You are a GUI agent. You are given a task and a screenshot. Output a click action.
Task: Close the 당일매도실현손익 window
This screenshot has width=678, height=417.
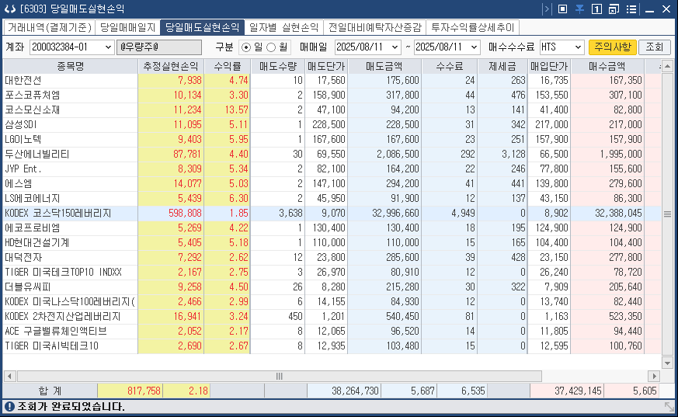tap(666, 9)
